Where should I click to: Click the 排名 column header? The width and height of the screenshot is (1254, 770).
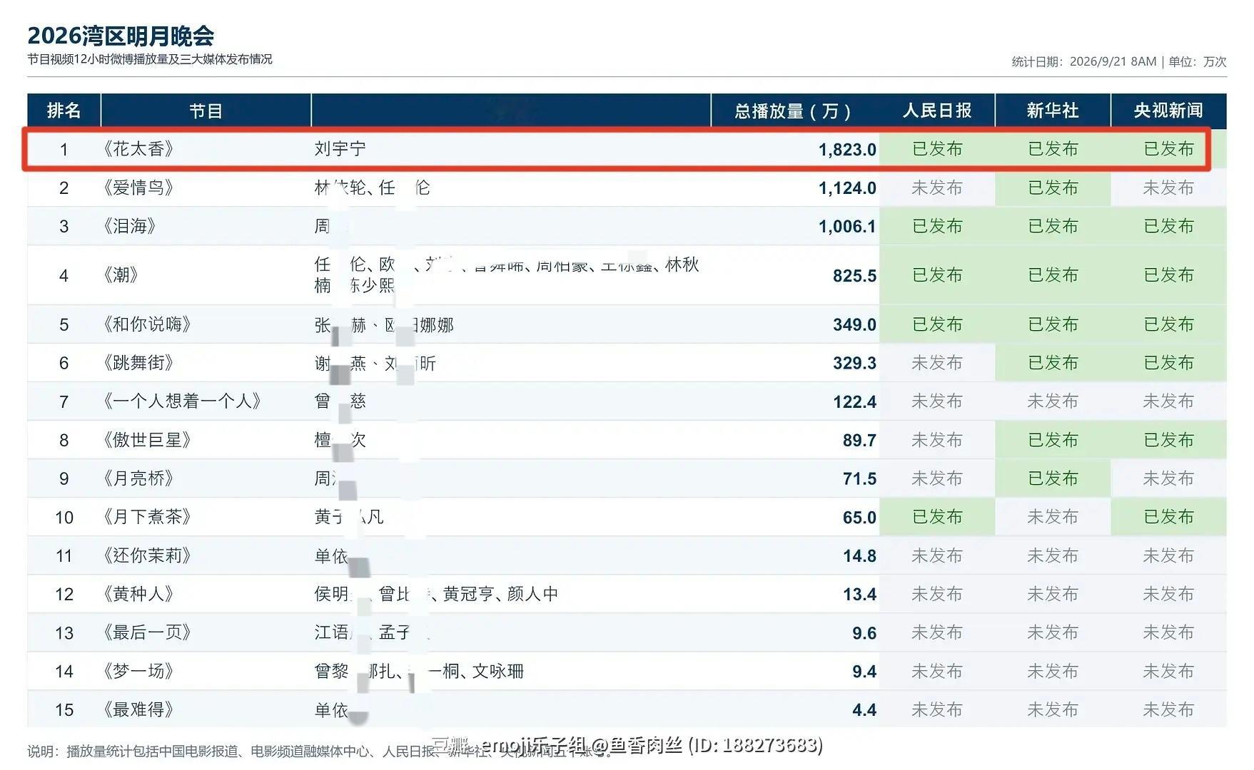click(x=64, y=111)
